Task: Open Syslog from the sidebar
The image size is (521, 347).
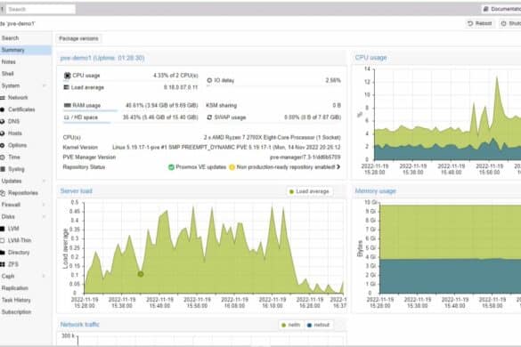Action: pyautogui.click(x=16, y=169)
